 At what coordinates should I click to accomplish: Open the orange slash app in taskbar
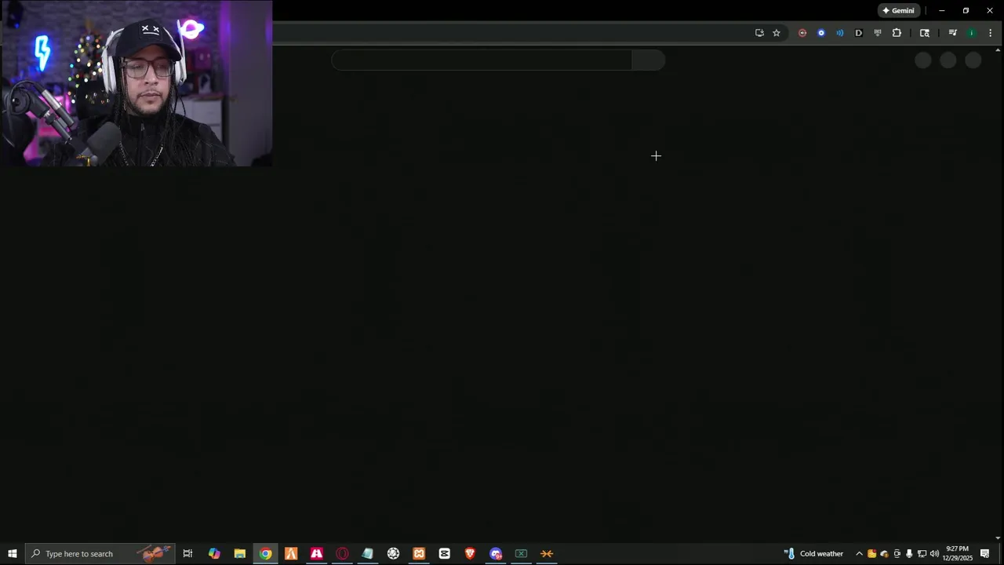click(x=291, y=554)
